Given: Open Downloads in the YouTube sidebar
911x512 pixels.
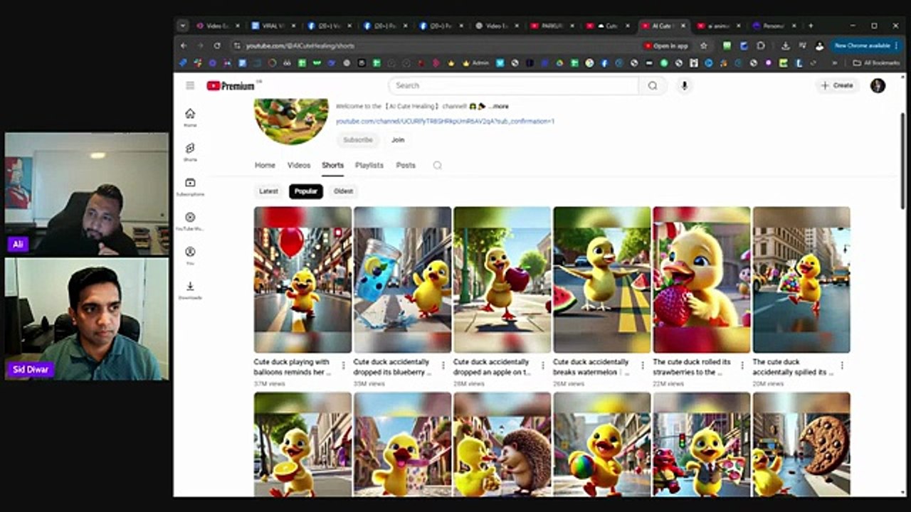Looking at the screenshot, I should [190, 290].
